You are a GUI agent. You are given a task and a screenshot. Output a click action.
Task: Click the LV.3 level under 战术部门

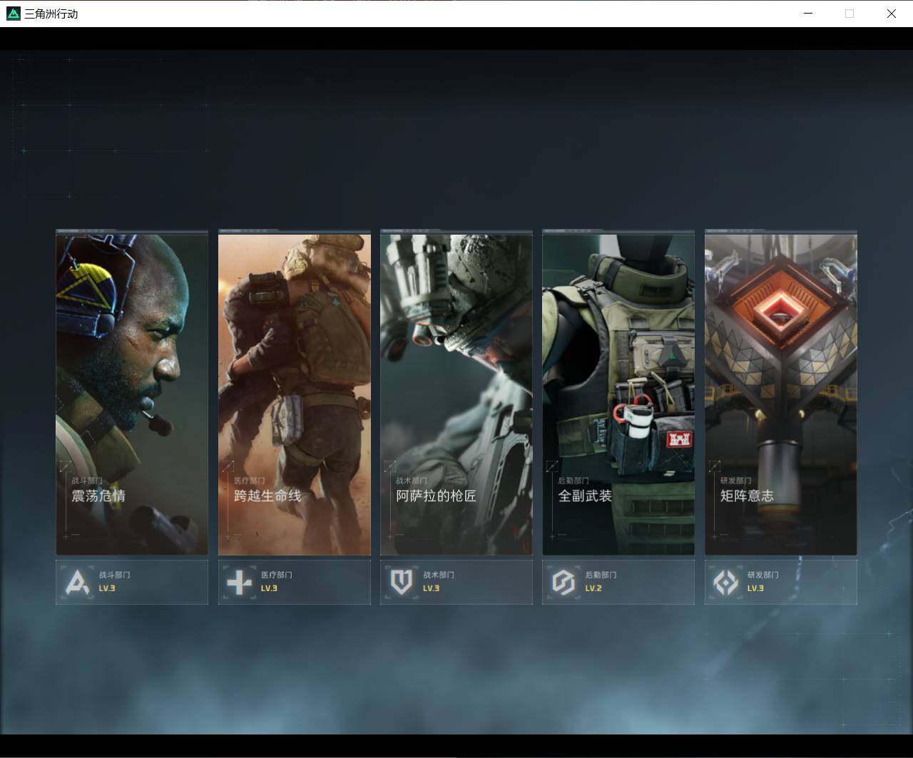[431, 588]
